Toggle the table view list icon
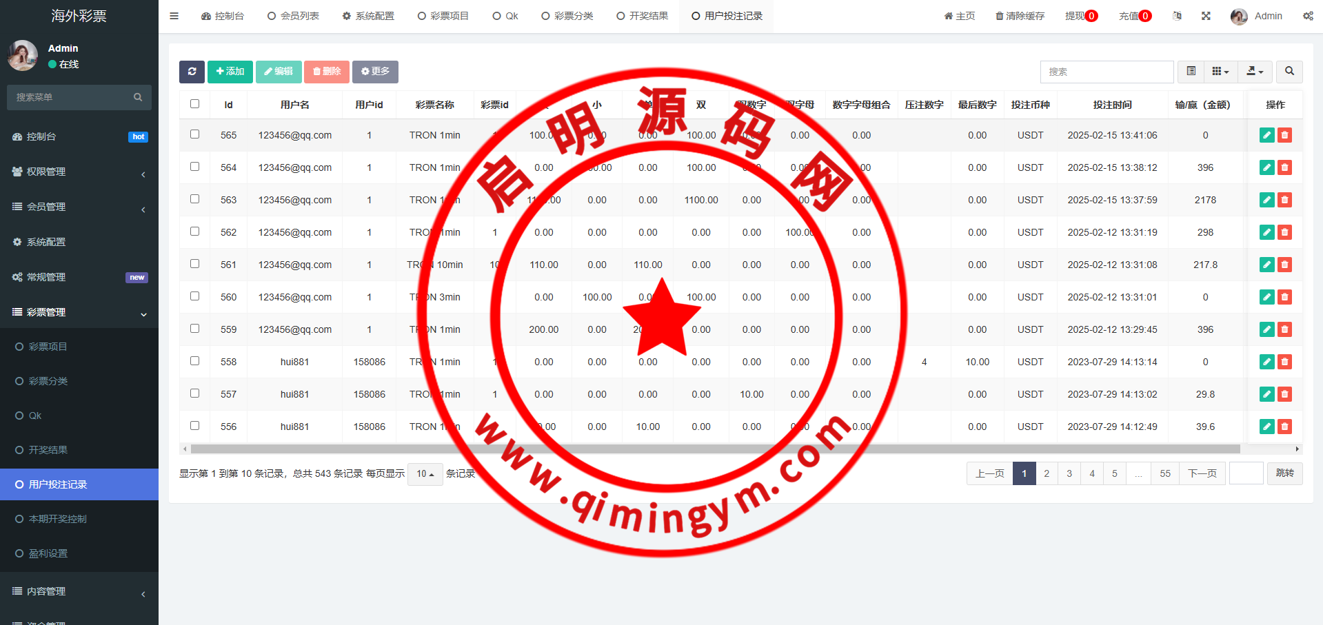Image resolution: width=1323 pixels, height=625 pixels. (x=1191, y=72)
